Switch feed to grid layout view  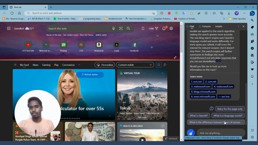(x=158, y=65)
